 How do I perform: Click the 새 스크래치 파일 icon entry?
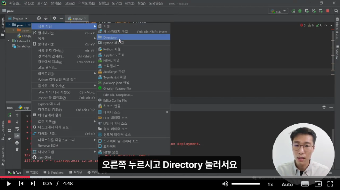point(100,32)
